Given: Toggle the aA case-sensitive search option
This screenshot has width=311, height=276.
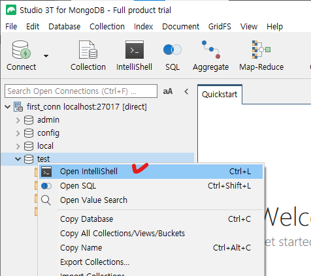Looking at the screenshot, I should (x=168, y=91).
